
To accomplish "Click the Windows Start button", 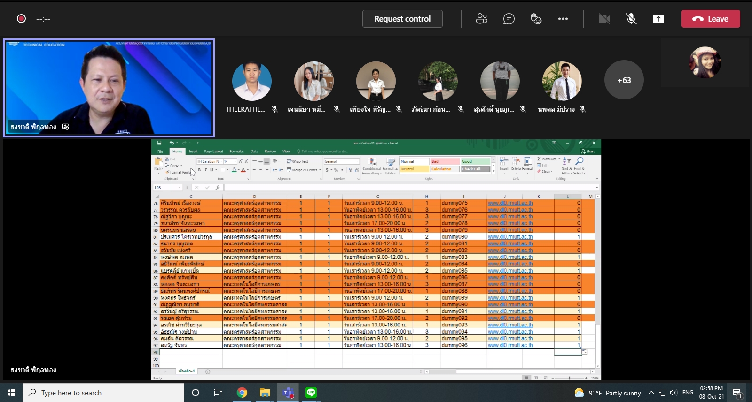I will pyautogui.click(x=11, y=393).
